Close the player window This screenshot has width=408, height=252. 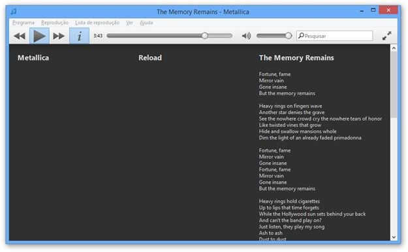pos(388,10)
